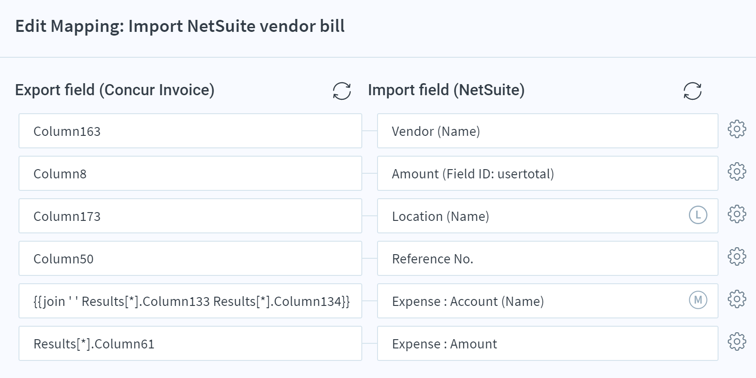This screenshot has width=756, height=378.
Task: Edit the Results[*].Column61 export field
Action: [190, 343]
